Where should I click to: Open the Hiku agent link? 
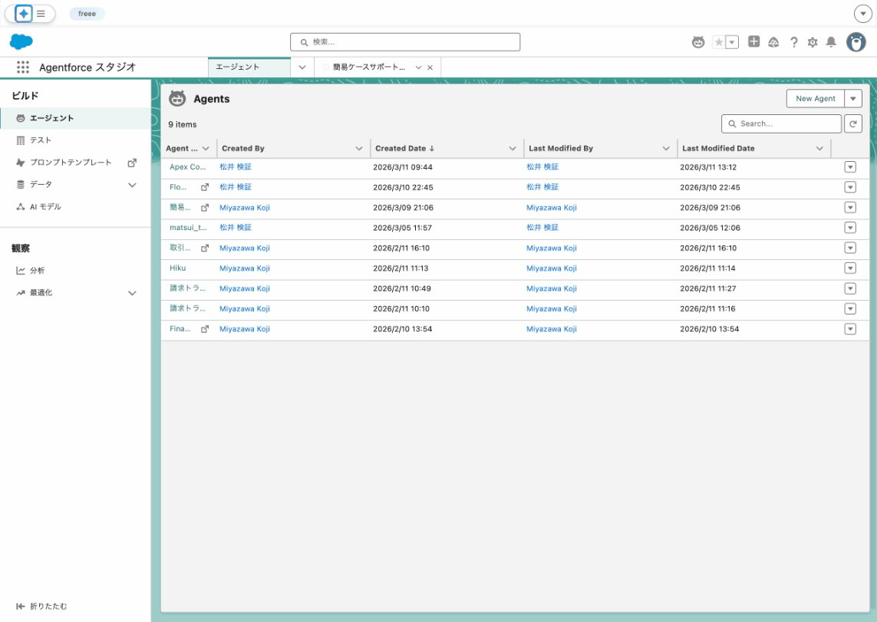(177, 268)
